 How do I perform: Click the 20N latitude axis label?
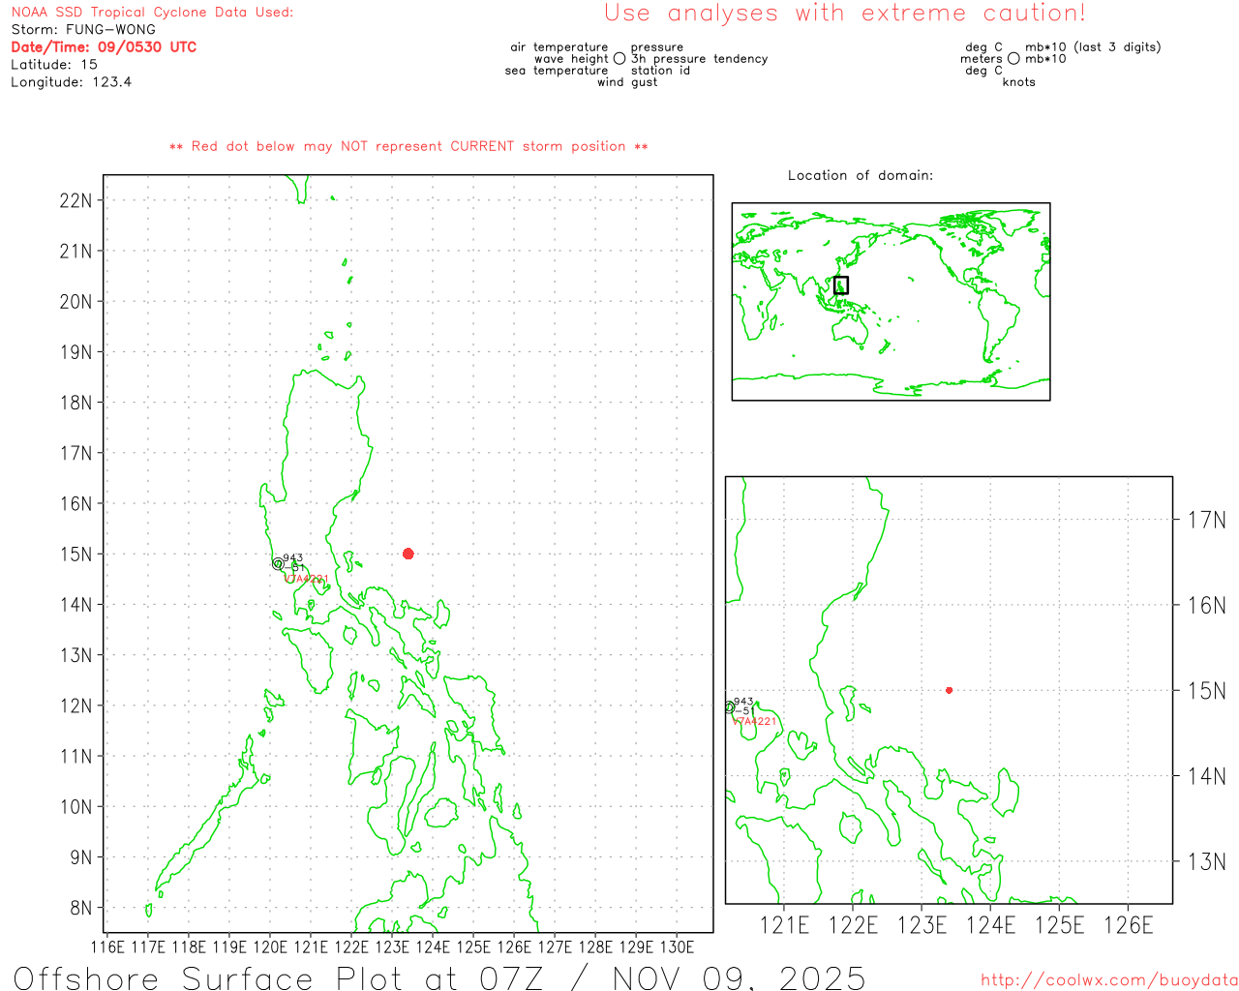(76, 301)
